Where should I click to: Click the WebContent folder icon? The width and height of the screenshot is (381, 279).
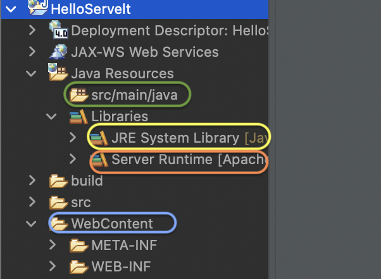(59, 223)
